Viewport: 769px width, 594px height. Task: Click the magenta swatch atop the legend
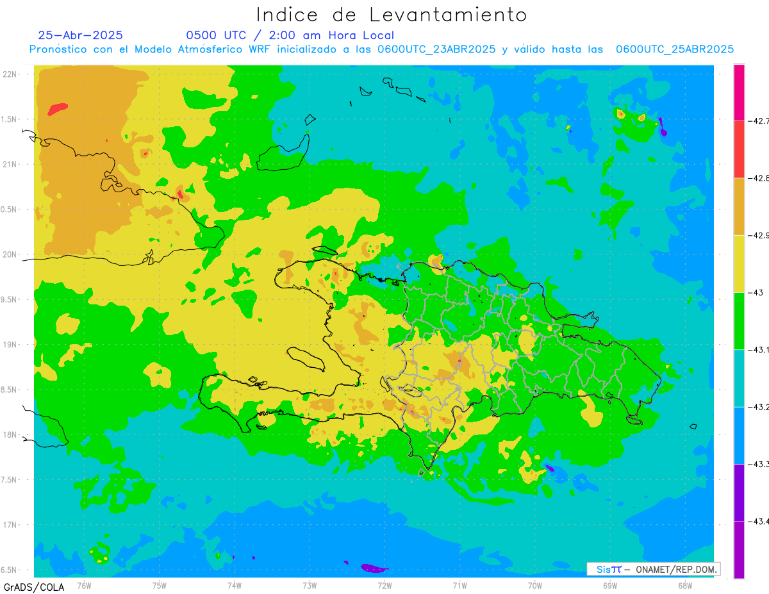click(739, 92)
